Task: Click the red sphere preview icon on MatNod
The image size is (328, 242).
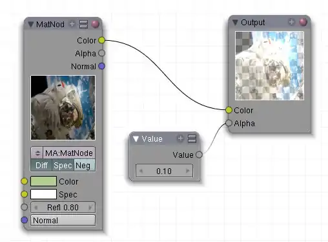Action: click(95, 24)
